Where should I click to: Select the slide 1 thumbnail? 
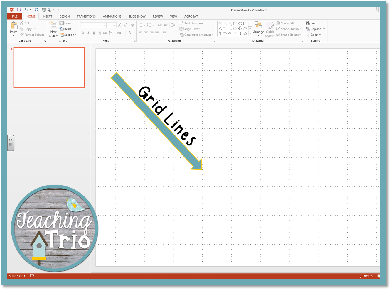[49, 67]
